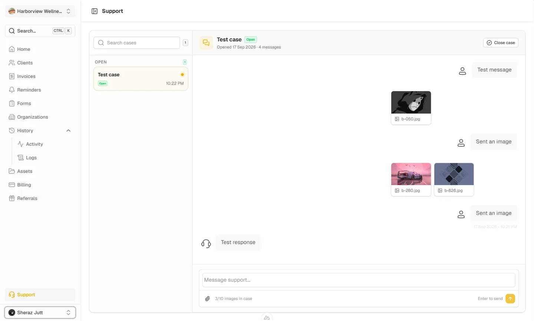Click the magnifier icon in Search cases
This screenshot has width=534, height=321.
(101, 43)
